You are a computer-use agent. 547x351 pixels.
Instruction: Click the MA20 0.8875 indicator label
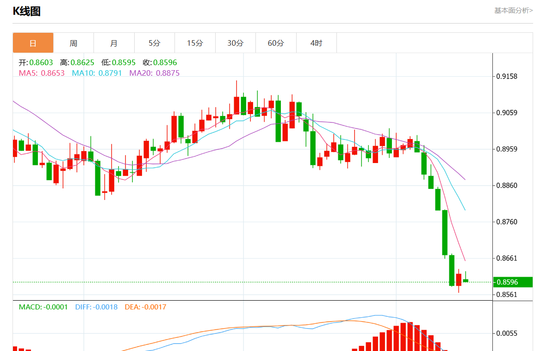(x=155, y=73)
